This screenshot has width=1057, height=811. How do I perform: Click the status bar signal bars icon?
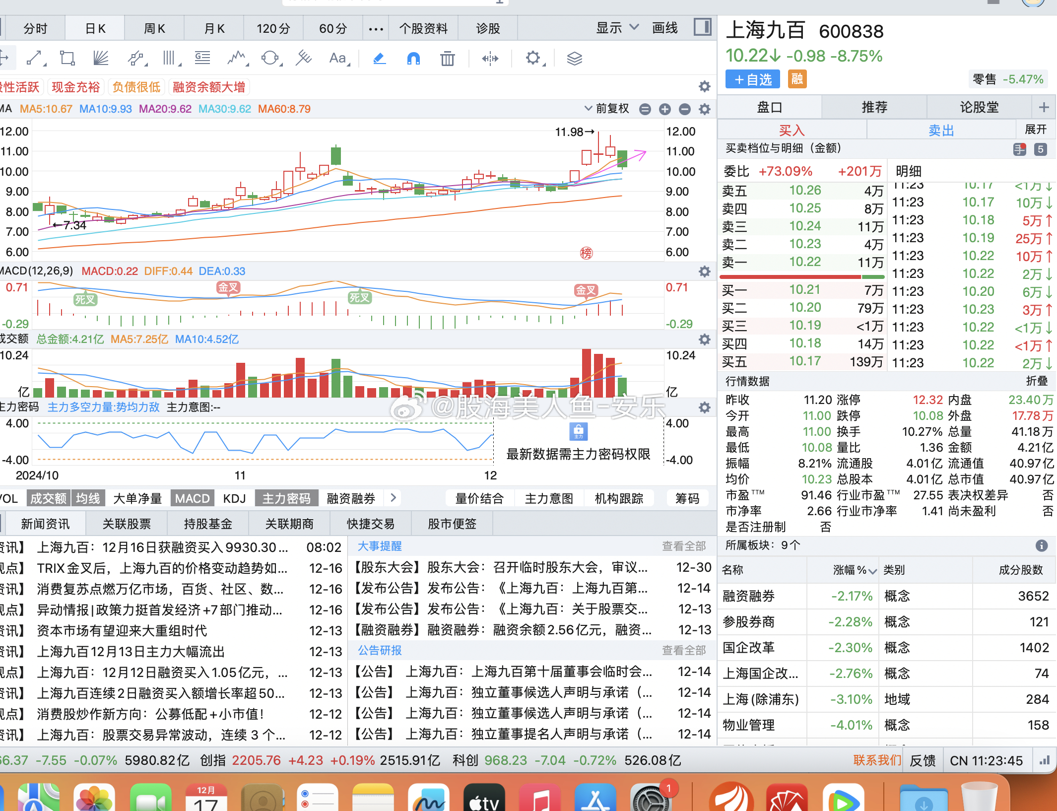click(x=1044, y=760)
